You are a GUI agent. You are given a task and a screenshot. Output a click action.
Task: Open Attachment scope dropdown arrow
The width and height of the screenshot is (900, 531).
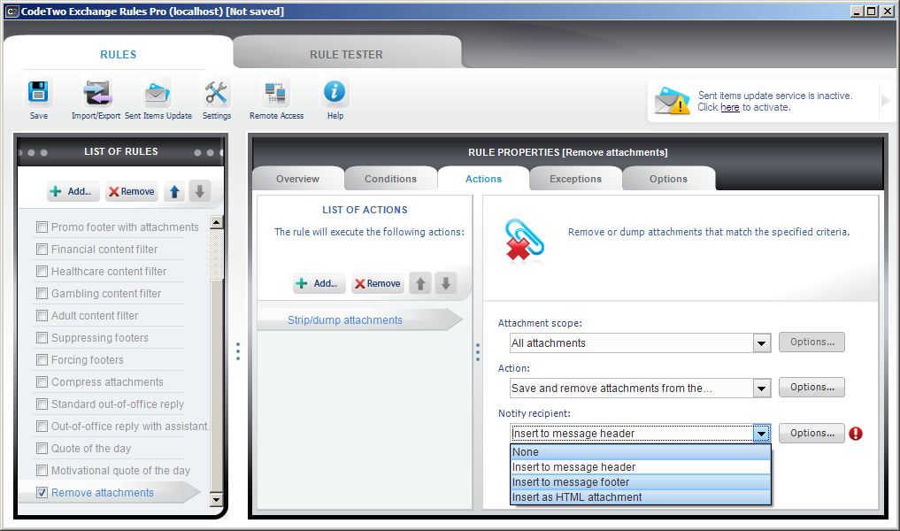pos(761,343)
